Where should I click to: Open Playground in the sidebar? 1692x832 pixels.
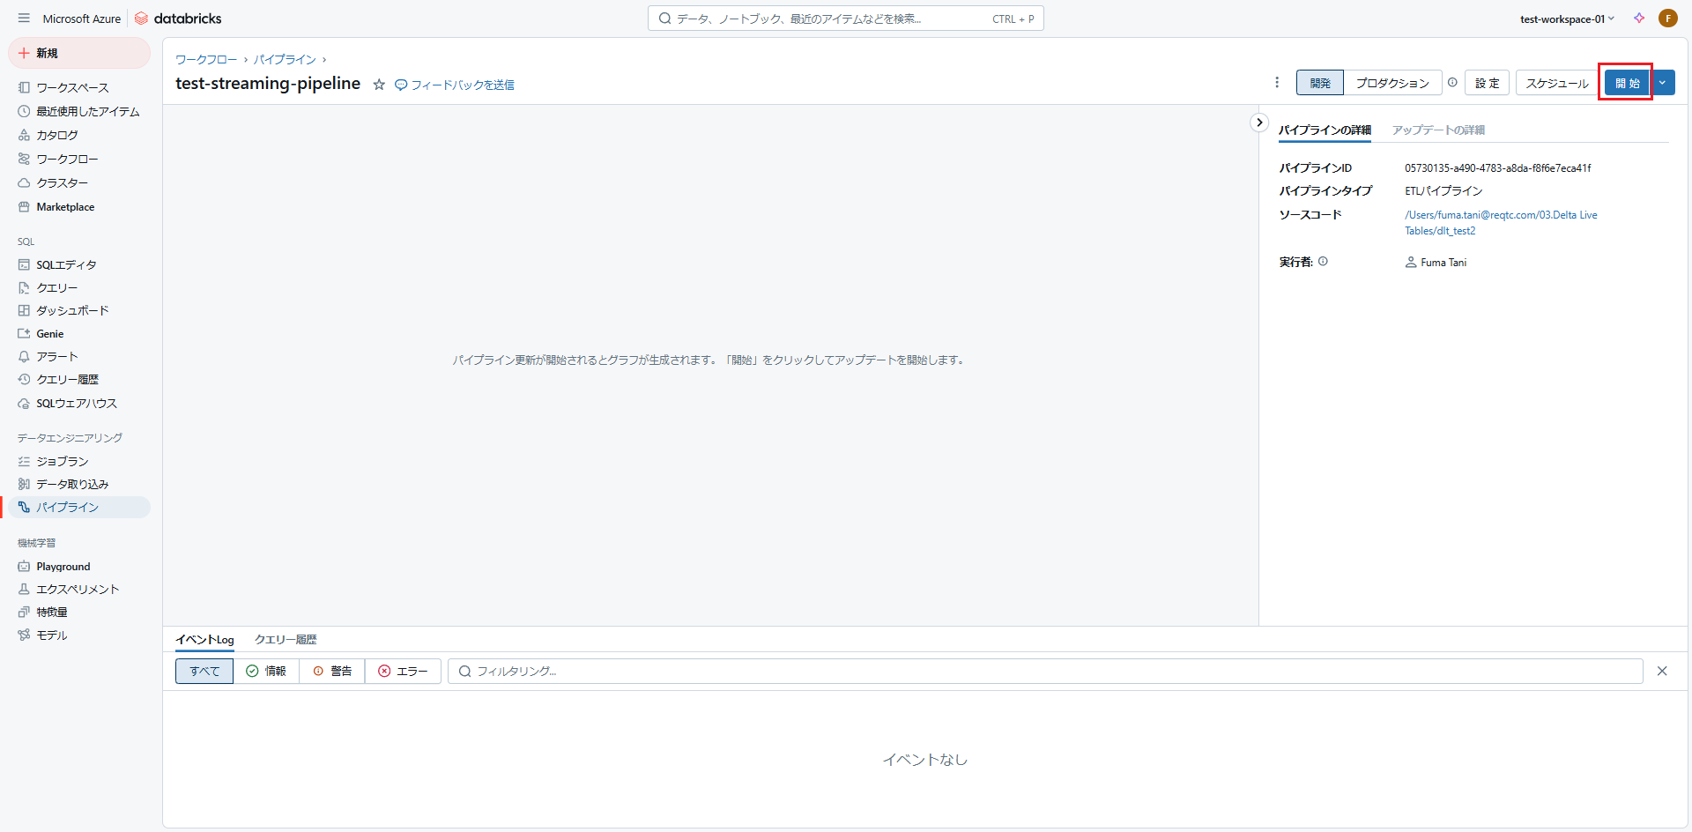(x=79, y=566)
